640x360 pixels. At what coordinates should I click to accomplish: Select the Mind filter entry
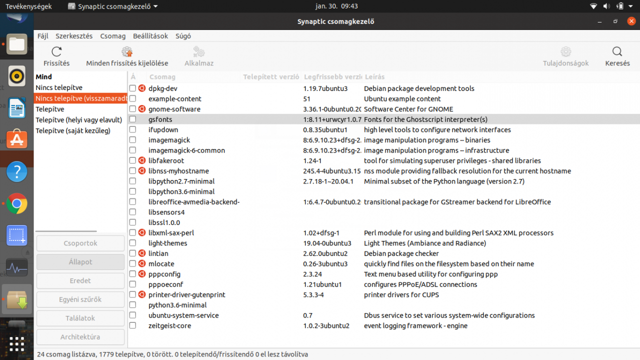pyautogui.click(x=80, y=77)
